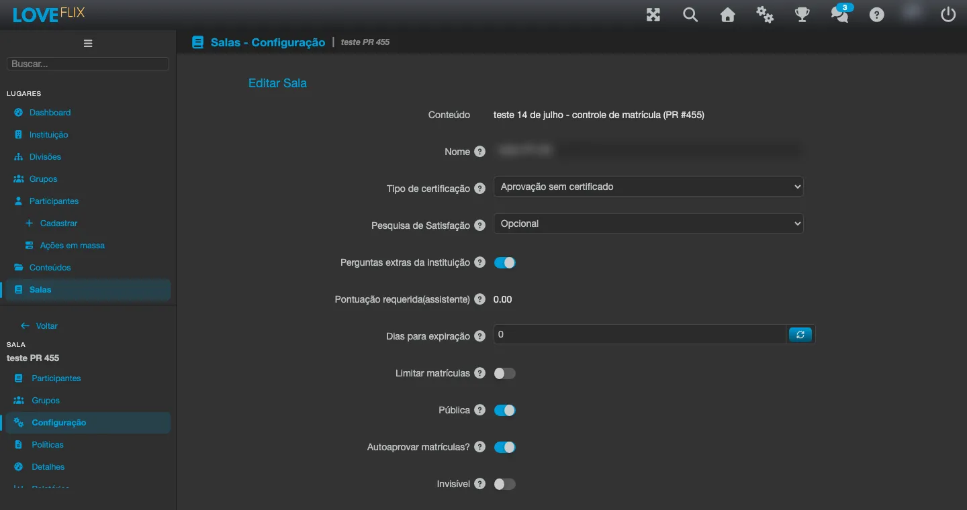Enable the Limitar matrículas switch

(x=504, y=373)
